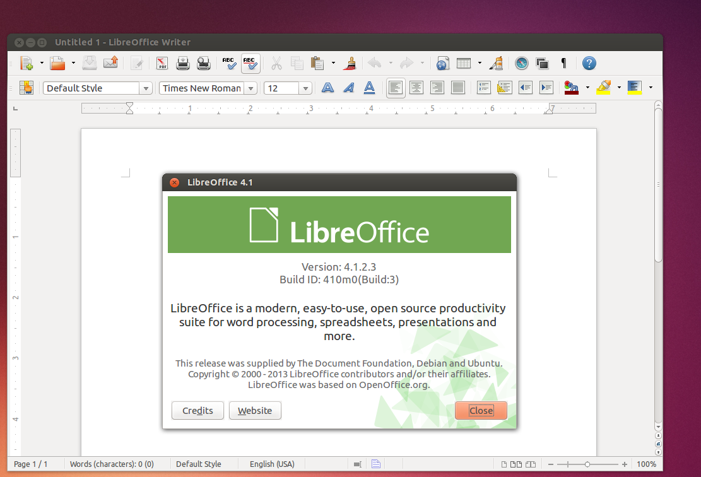Insert a Hyperlink via globe icon
701x477 pixels.
click(442, 63)
